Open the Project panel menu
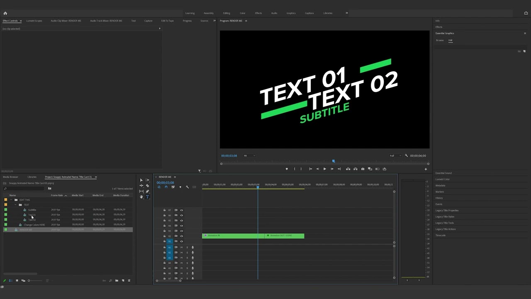This screenshot has width=531, height=299. [x=96, y=177]
